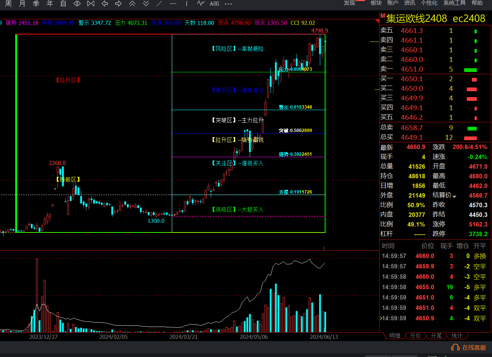Click 涨停 limit price 5162.3
Image resolution: width=492 pixels, height=357 pixels.
click(478, 224)
